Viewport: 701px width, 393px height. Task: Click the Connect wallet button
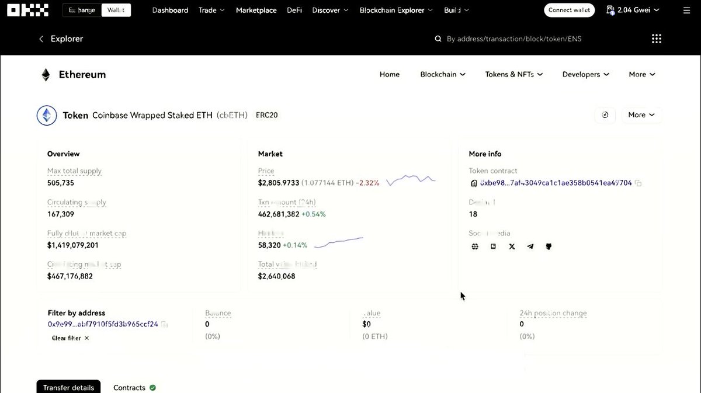[569, 10]
